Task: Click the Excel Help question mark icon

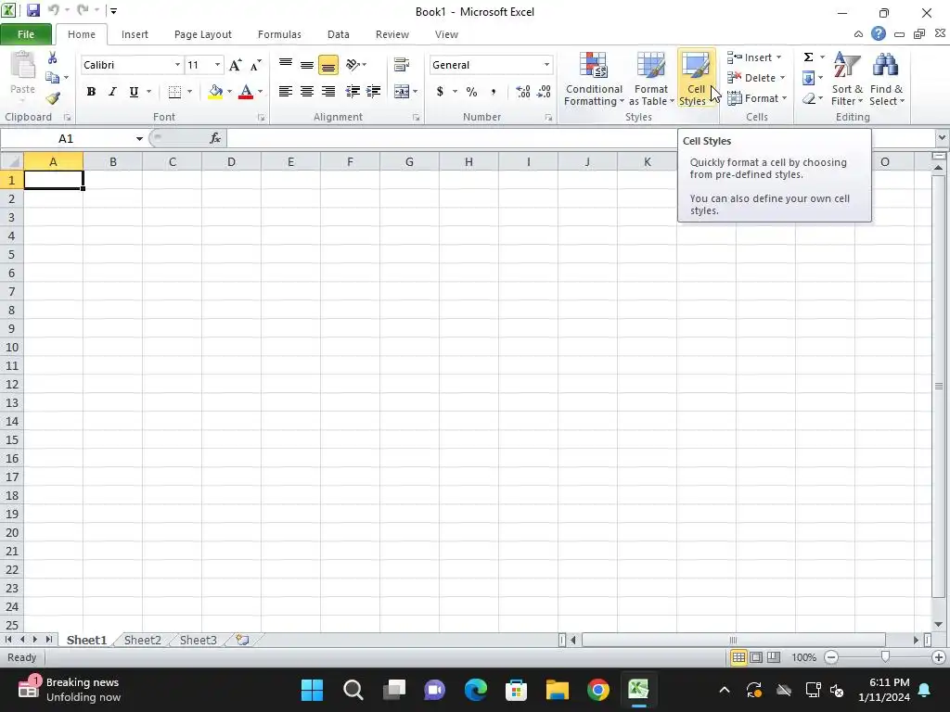Action: (879, 34)
